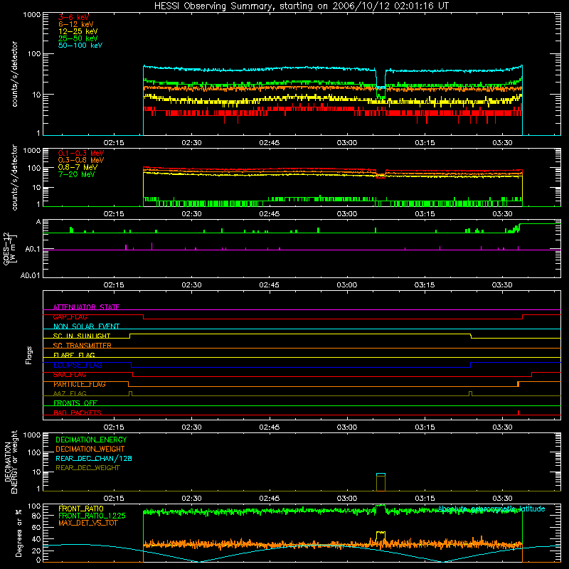The image size is (569, 569).
Task: Click the yellow 12-25 keV legend entry
Action: (x=78, y=31)
